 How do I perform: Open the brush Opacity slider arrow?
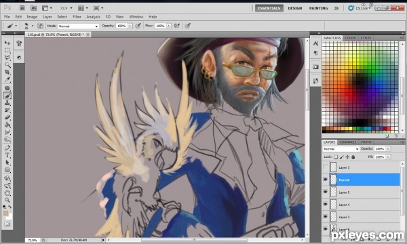(130, 26)
